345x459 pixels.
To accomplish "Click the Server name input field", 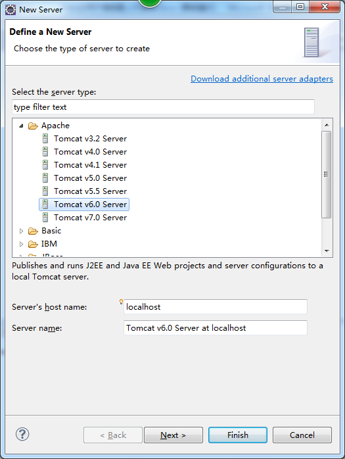I will click(216, 328).
